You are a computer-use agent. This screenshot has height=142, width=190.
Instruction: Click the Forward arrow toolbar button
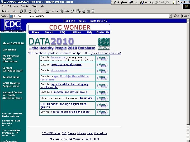14,11
